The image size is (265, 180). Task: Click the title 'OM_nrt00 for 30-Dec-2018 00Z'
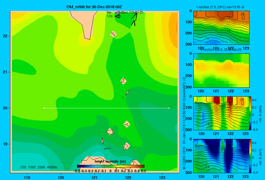point(94,7)
